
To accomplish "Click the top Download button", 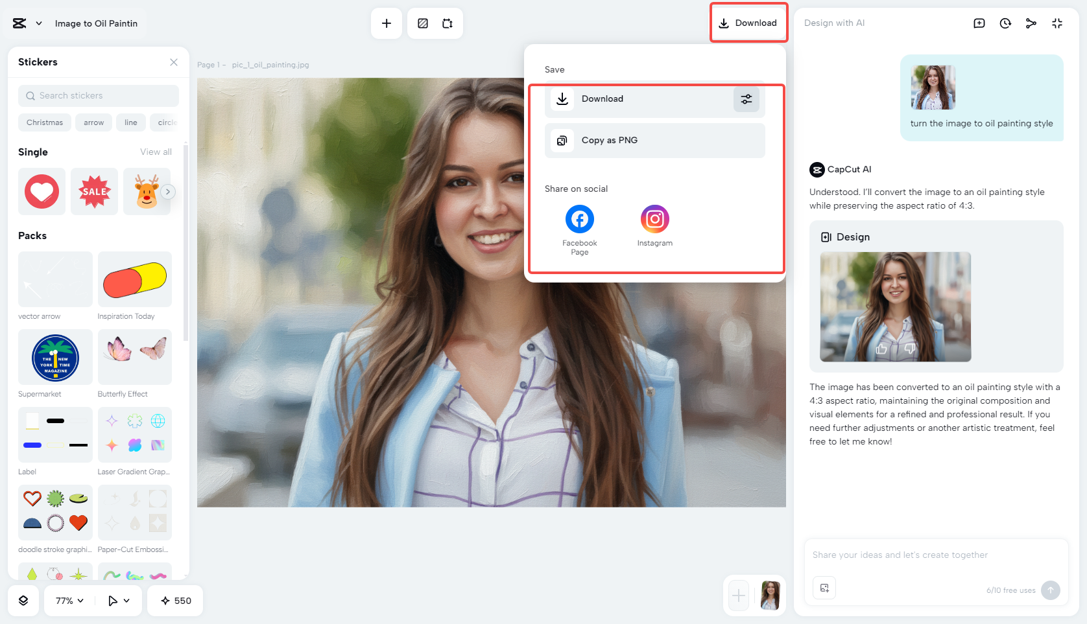I will [x=748, y=23].
